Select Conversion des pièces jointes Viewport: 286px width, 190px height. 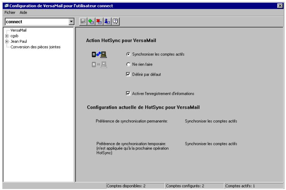[x=35, y=47]
